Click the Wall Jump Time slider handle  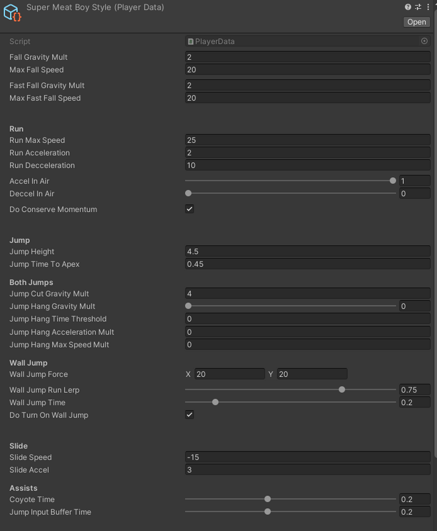pyautogui.click(x=215, y=402)
